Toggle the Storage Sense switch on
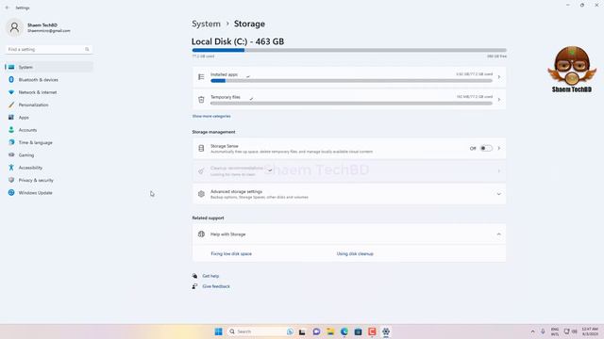 tap(486, 149)
